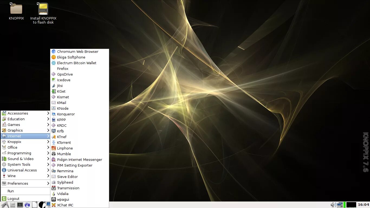370x208 pixels.
Task: Expand the Knoppix submenu arrow
Action: point(48,142)
